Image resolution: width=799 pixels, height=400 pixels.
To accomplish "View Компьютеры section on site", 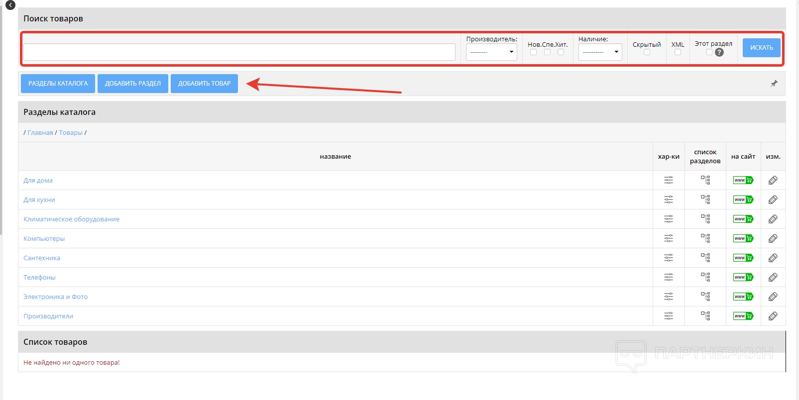I will tap(743, 238).
